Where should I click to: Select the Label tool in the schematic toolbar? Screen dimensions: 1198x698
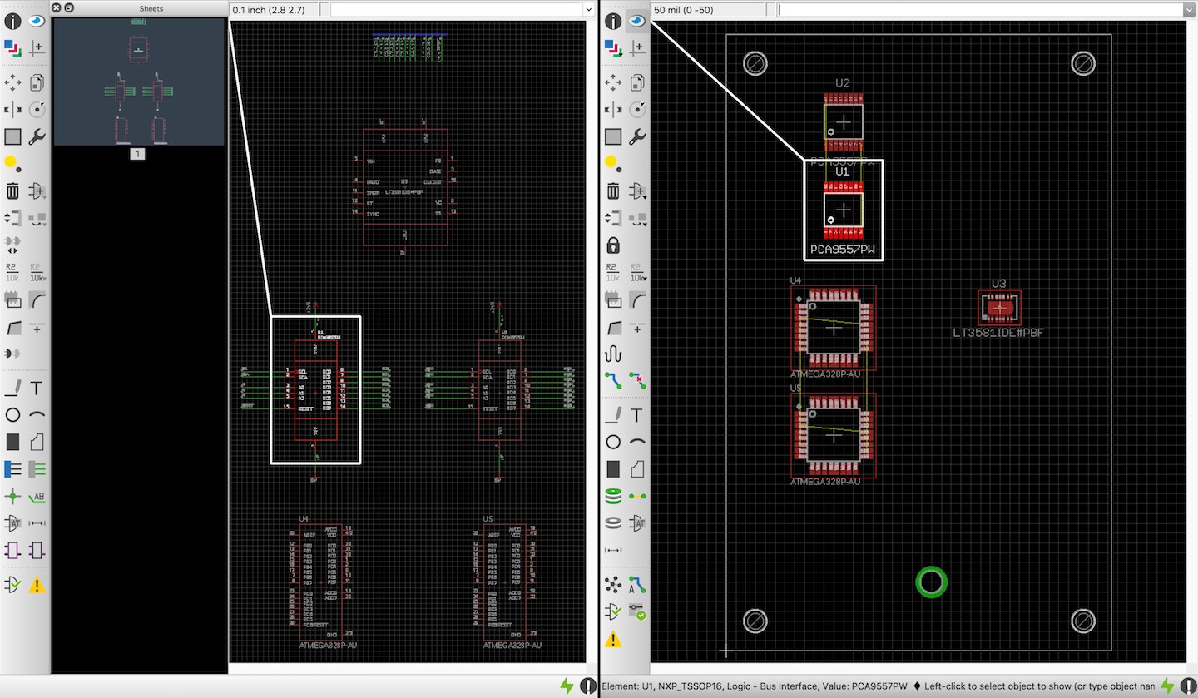click(37, 497)
